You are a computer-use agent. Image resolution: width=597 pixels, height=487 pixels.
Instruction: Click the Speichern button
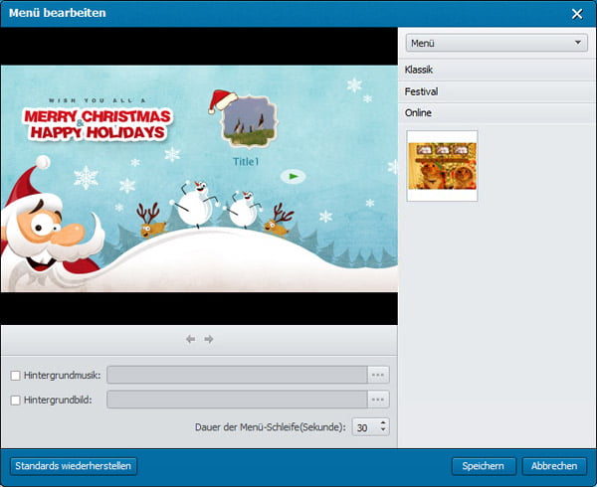tap(484, 465)
